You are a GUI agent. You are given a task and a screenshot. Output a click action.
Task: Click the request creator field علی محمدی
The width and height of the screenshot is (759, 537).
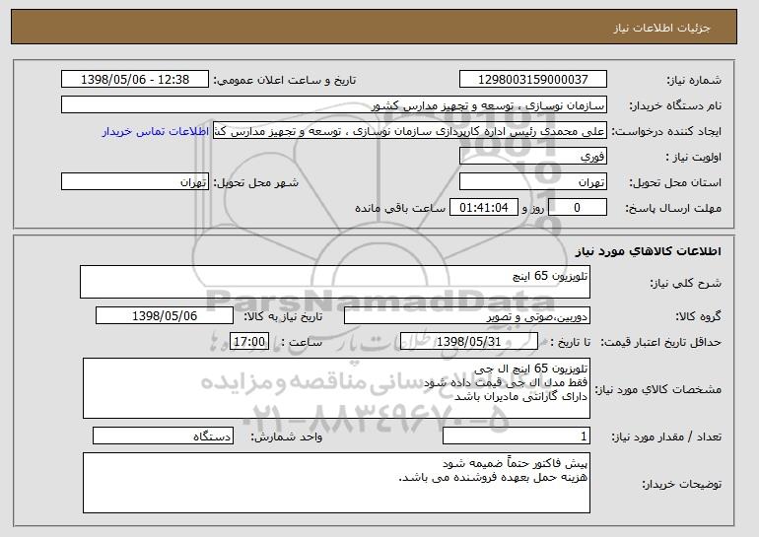(410, 131)
